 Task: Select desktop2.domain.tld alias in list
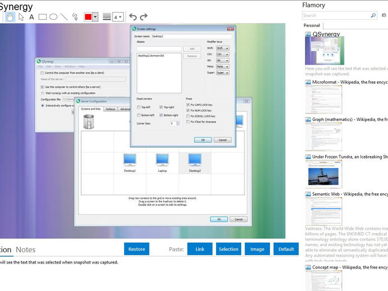pos(151,56)
